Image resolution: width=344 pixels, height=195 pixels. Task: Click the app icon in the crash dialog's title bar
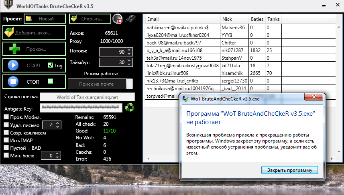[x=185, y=99]
